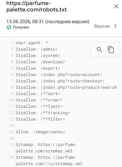Select the Получен status text
This screenshot has width=122, height=167.
(21, 27)
